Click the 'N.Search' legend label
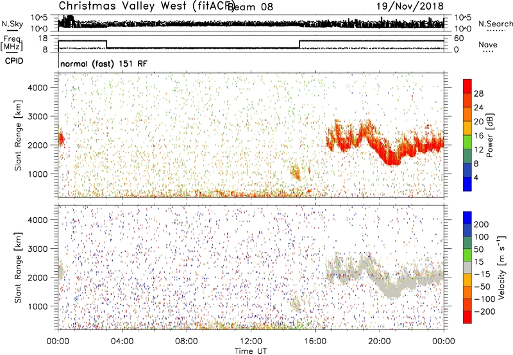This screenshot has width=513, height=355. pyautogui.click(x=495, y=24)
